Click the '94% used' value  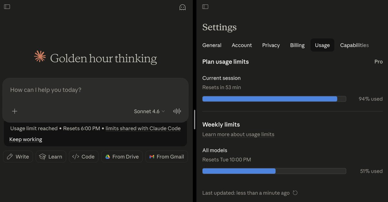coord(371,99)
